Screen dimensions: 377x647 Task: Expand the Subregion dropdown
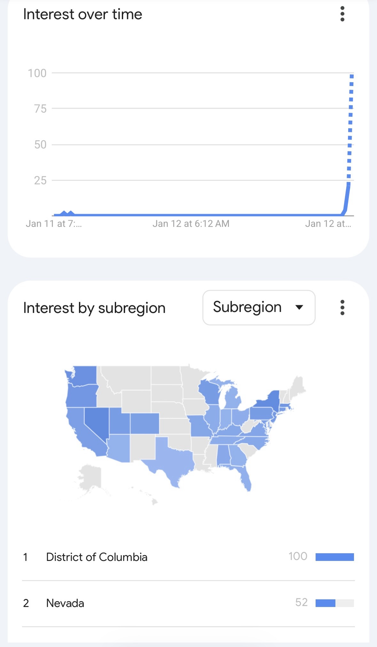258,307
